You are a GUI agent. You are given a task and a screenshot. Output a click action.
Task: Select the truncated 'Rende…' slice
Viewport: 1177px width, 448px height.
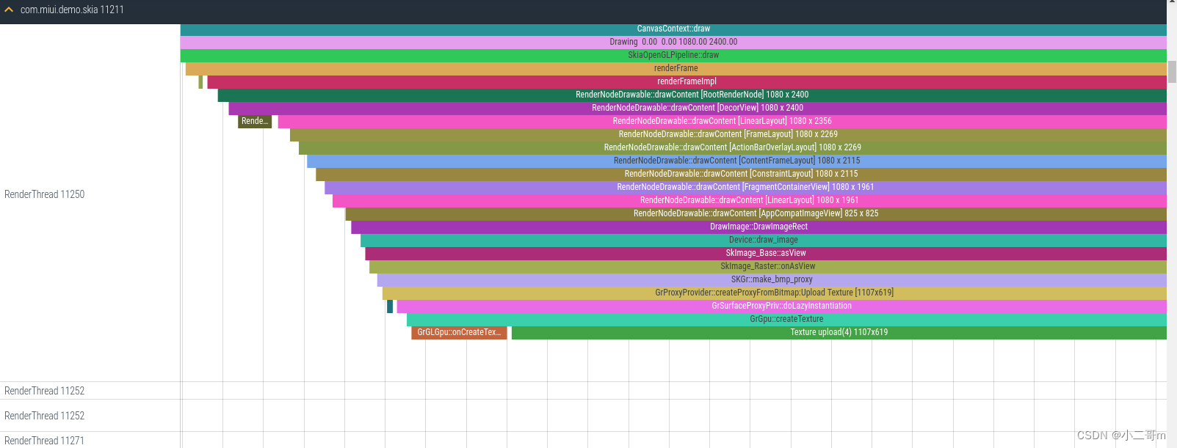click(254, 121)
